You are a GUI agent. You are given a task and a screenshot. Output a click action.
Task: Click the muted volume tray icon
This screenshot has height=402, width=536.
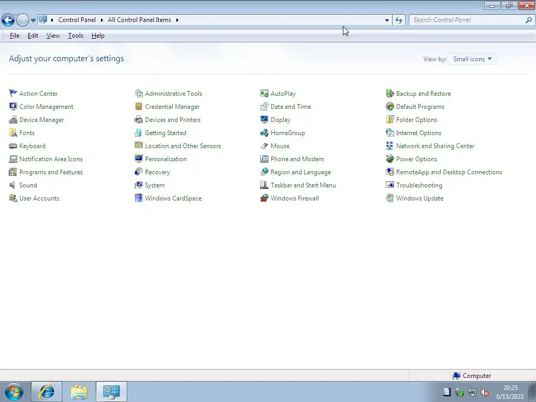coord(485,392)
